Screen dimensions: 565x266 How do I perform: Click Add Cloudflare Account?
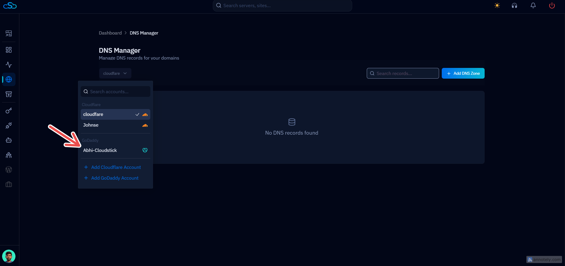pos(113,167)
